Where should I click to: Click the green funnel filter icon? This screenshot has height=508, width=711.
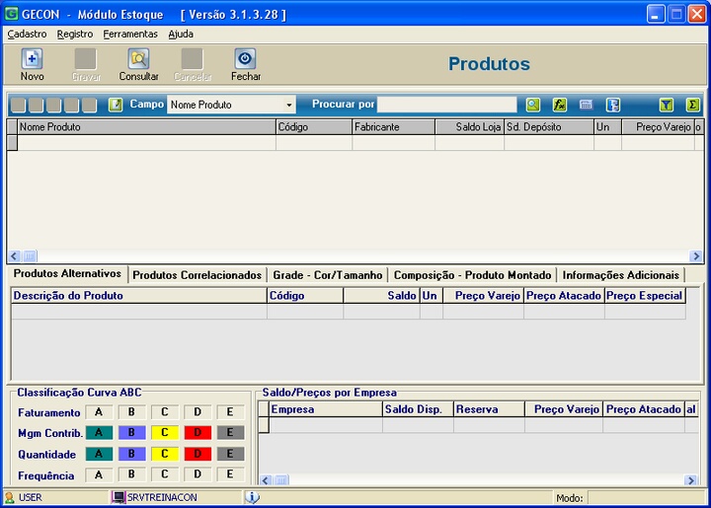pyautogui.click(x=667, y=105)
